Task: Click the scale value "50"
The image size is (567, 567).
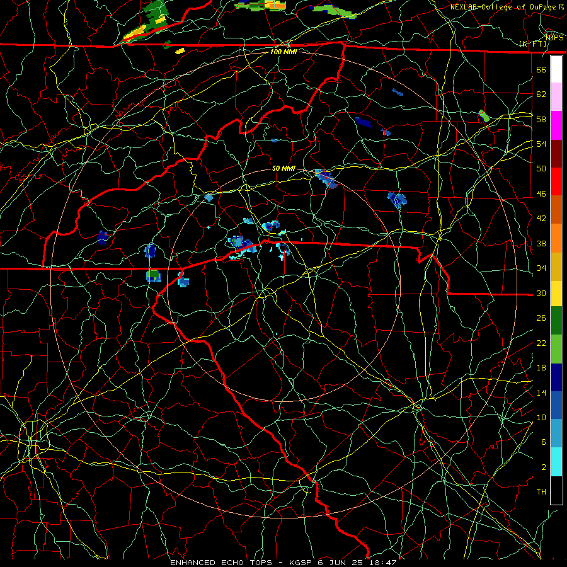Action: [x=541, y=169]
